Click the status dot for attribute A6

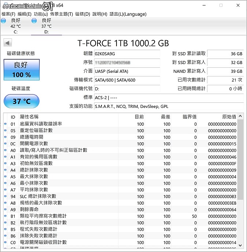5,183
